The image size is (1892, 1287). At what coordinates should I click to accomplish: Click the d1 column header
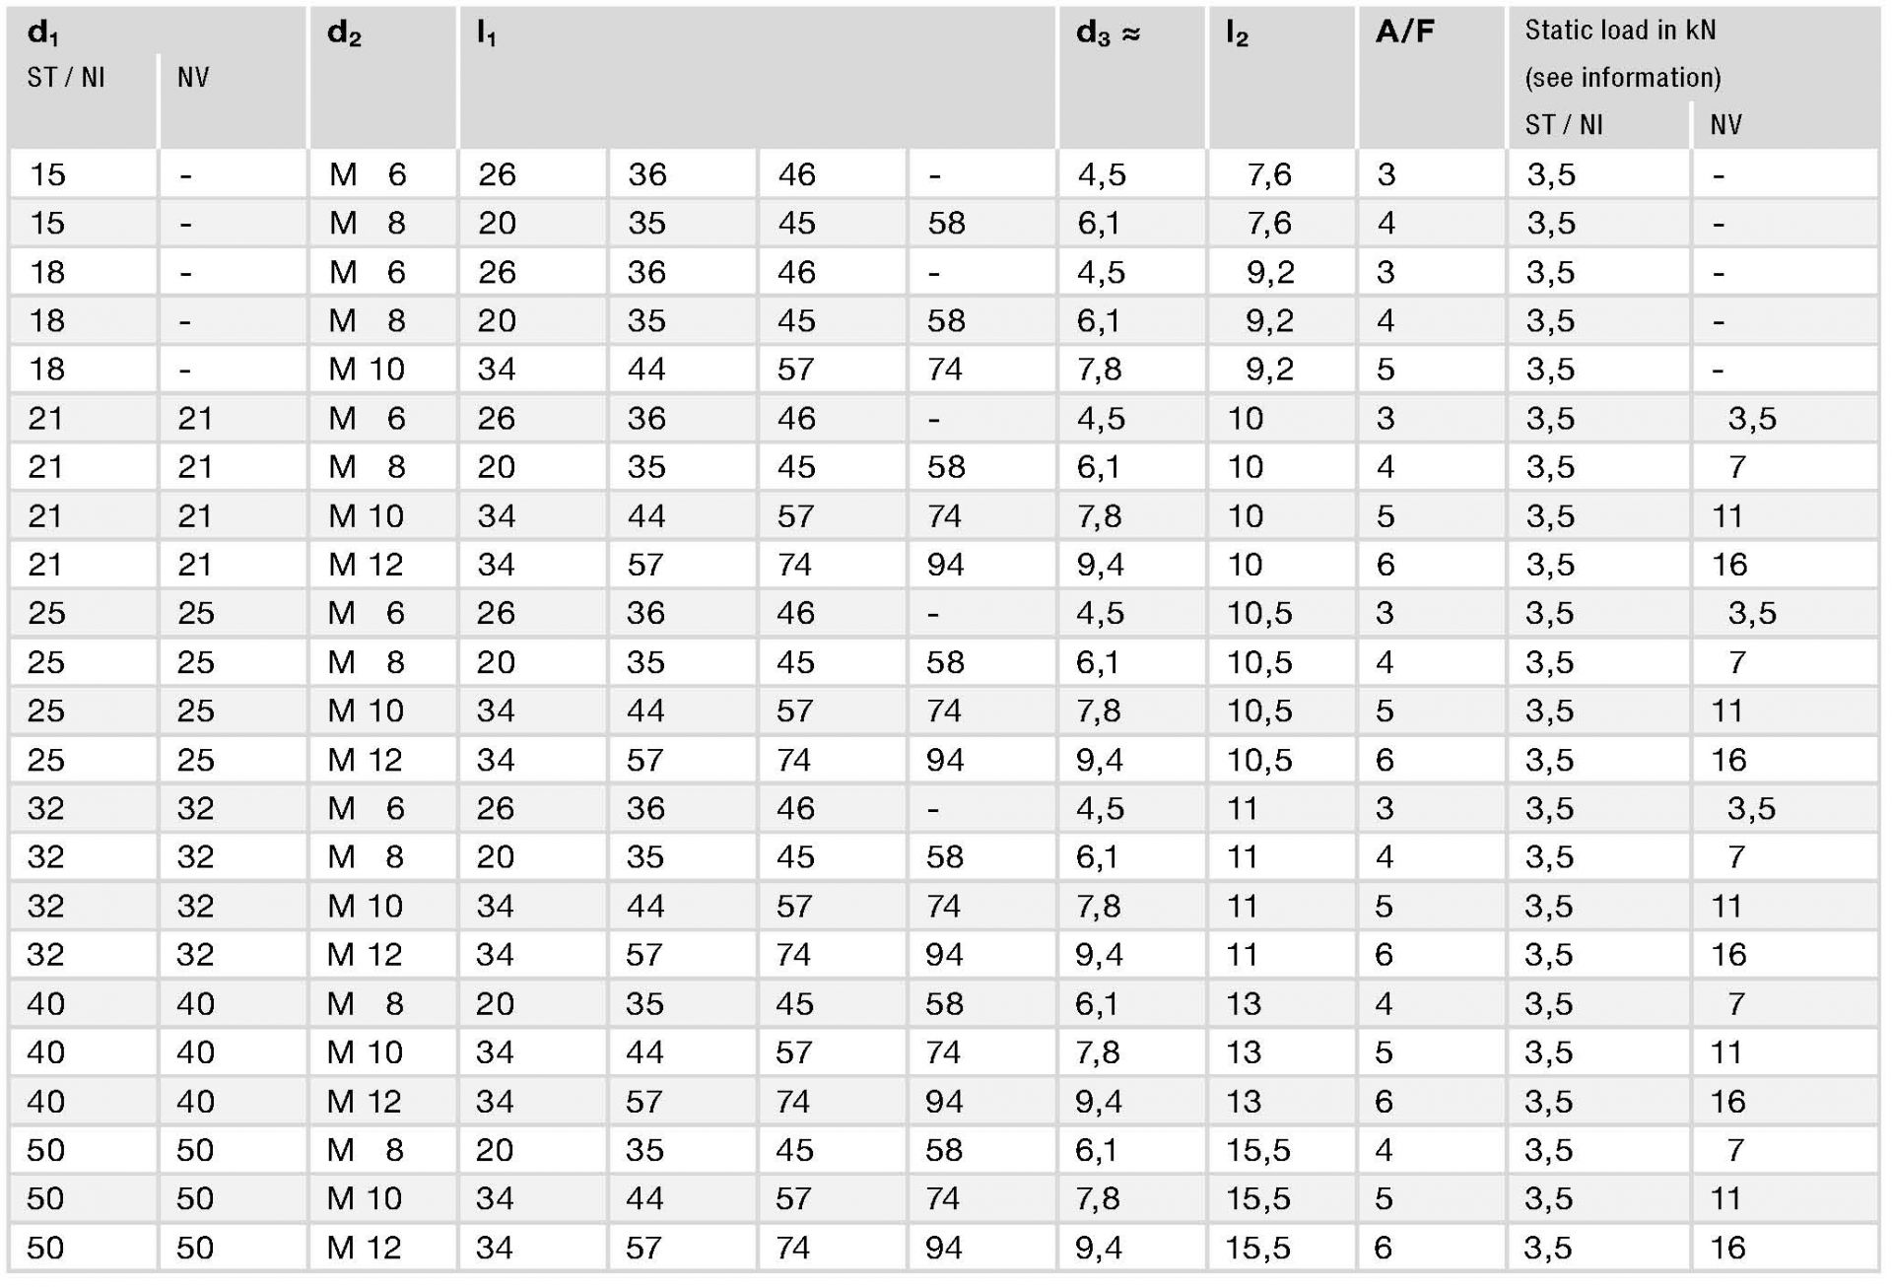[43, 34]
